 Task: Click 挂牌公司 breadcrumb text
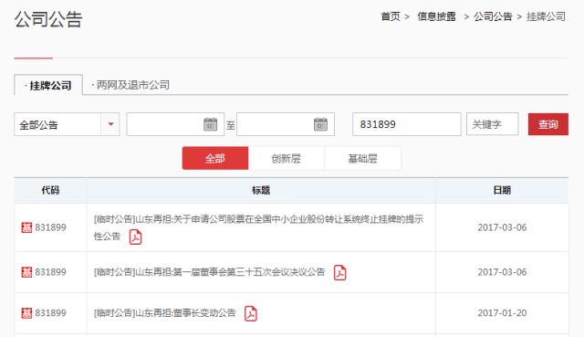pos(546,16)
